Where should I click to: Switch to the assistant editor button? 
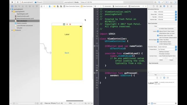159,2
